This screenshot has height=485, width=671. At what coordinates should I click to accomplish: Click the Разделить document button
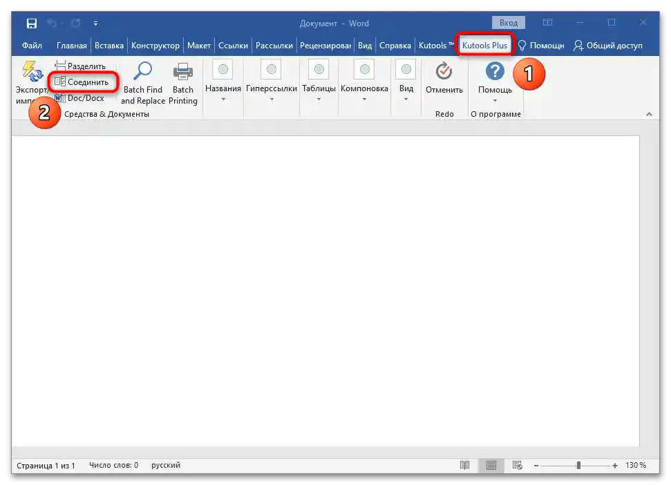pyautogui.click(x=80, y=66)
